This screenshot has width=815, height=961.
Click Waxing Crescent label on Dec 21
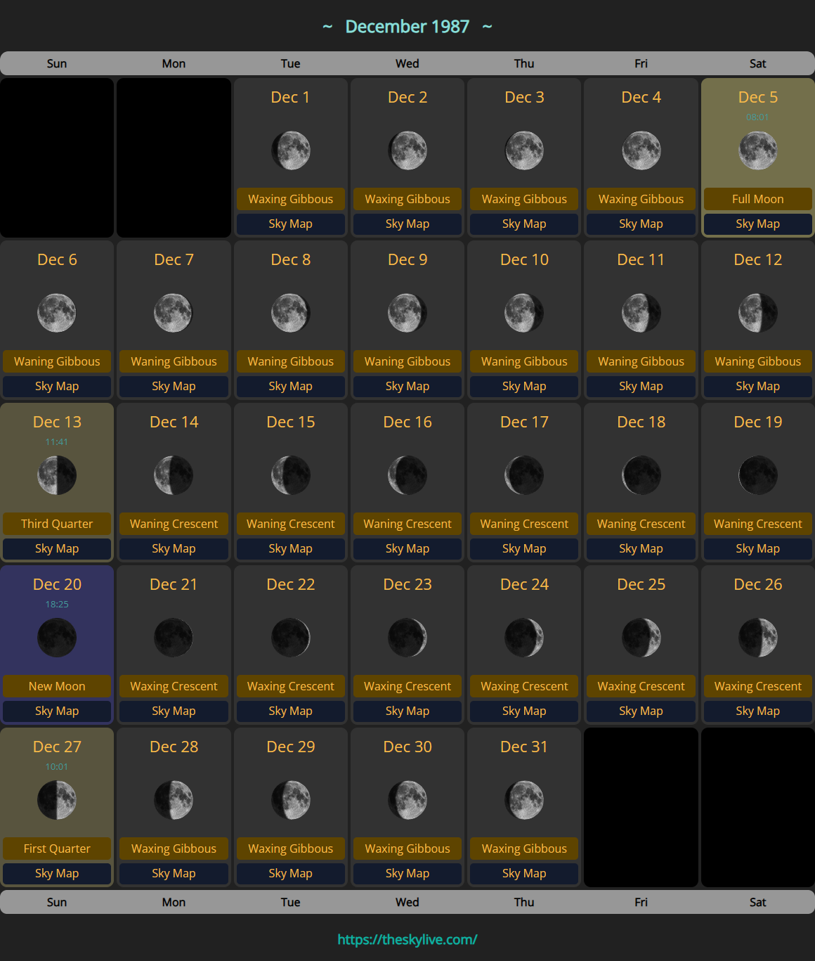click(x=174, y=686)
